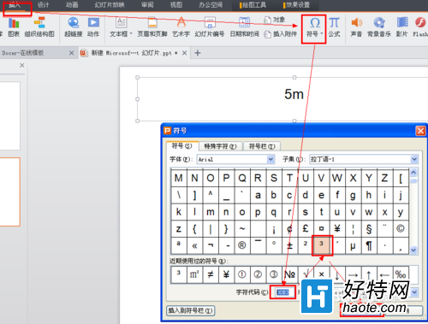Viewport: 428px width, 324px height.
Task: Select the micro µ symbol
Action: click(x=353, y=244)
